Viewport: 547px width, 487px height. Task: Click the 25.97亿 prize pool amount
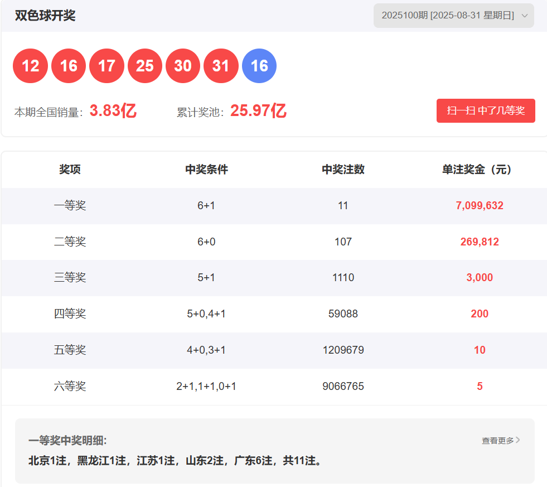click(x=258, y=111)
